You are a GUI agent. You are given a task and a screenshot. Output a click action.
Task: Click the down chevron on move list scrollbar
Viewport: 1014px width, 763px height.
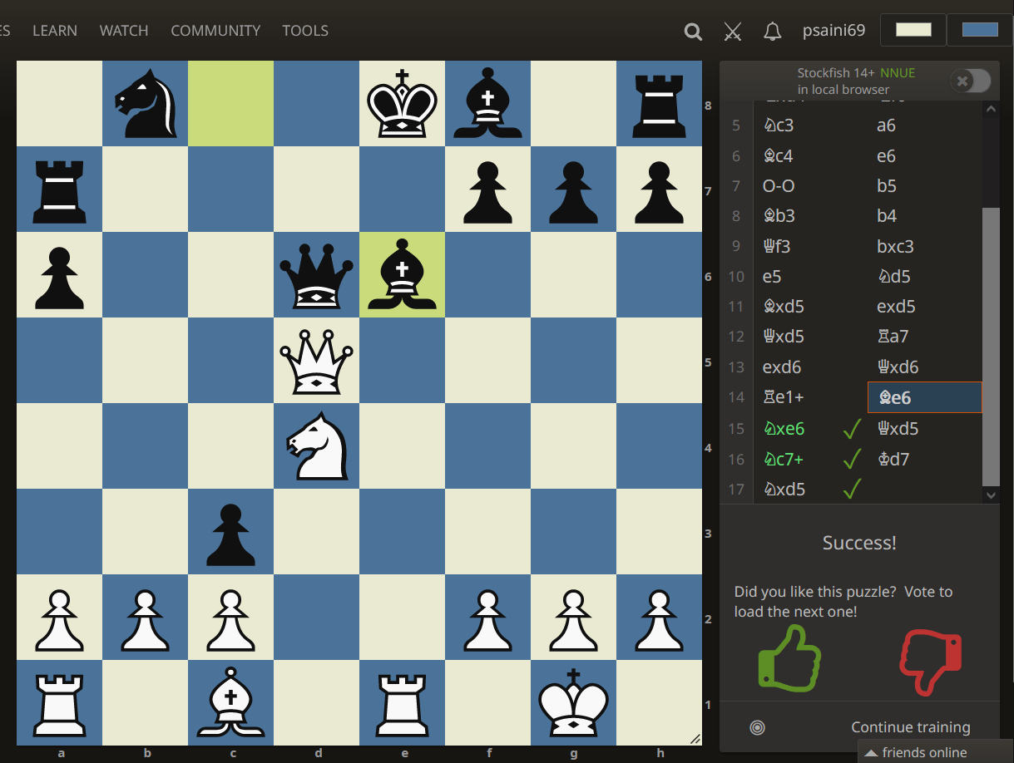[991, 495]
